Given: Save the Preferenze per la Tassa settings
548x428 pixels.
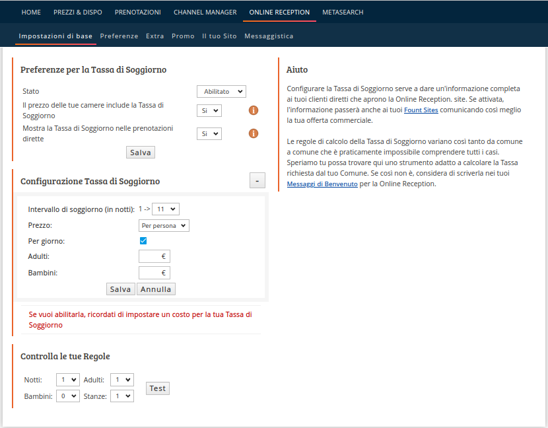Looking at the screenshot, I should click(x=141, y=153).
